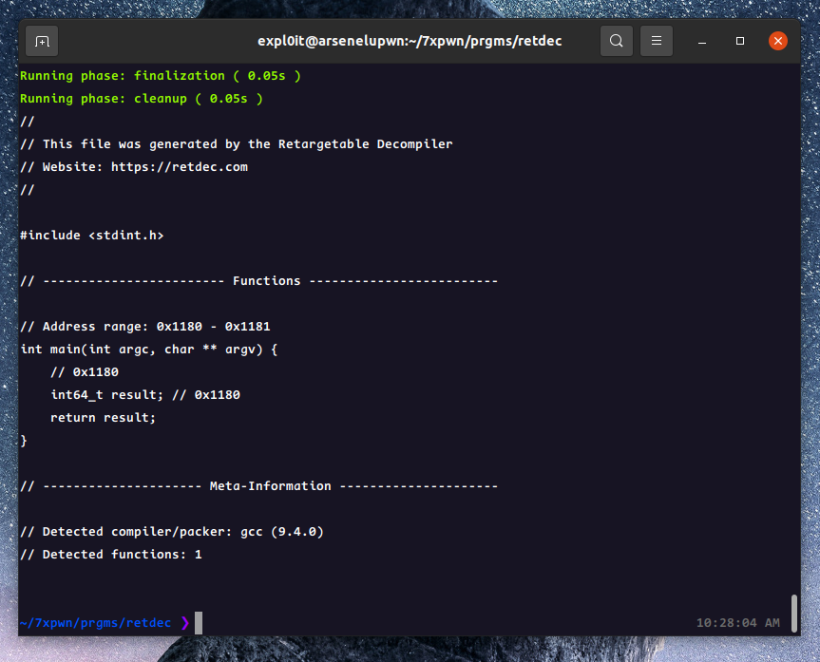
Task: Click the finalization phase output line
Action: pos(161,76)
